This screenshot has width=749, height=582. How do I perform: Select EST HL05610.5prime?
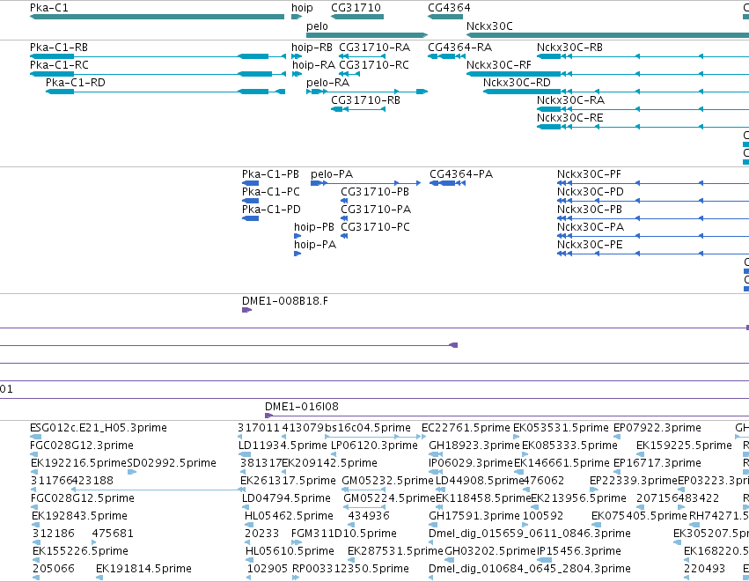coord(249,560)
